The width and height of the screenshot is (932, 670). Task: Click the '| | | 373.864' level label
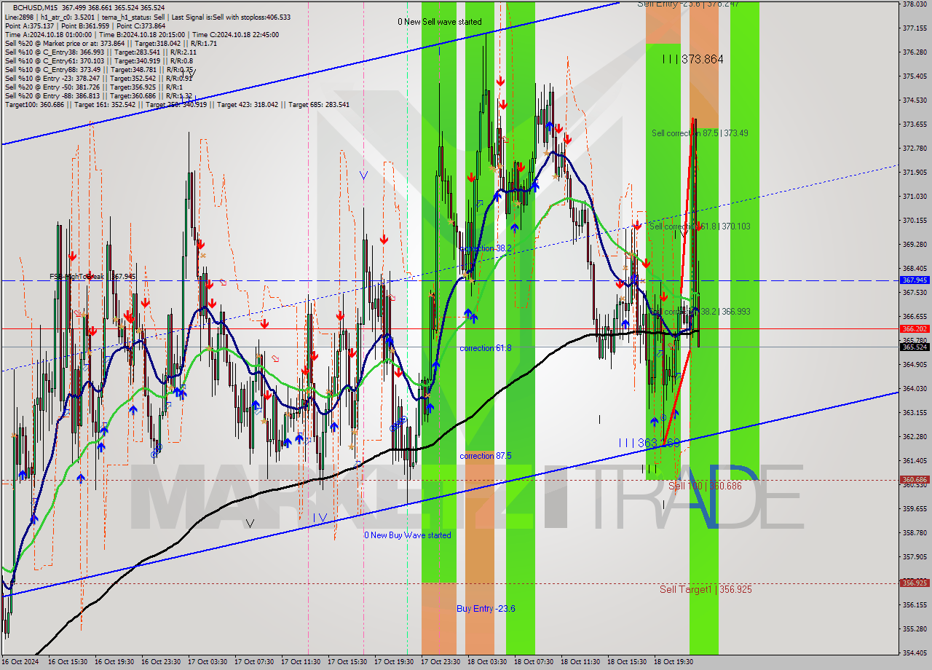693,60
